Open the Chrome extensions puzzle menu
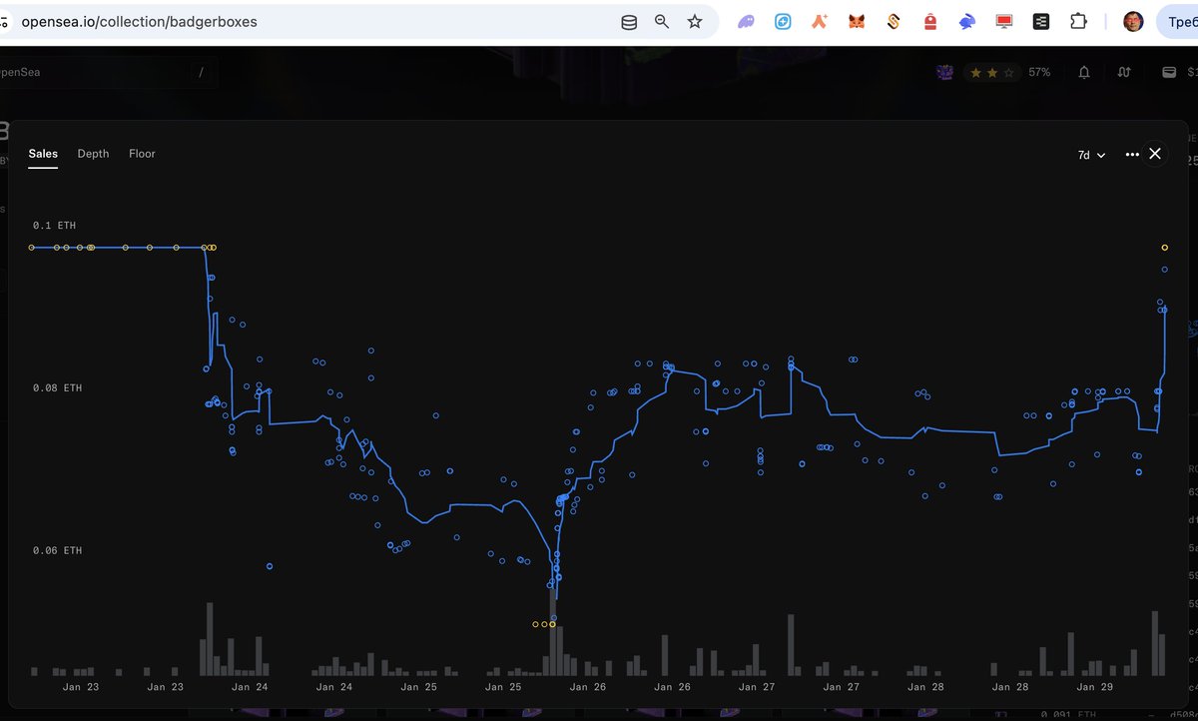 click(1078, 21)
